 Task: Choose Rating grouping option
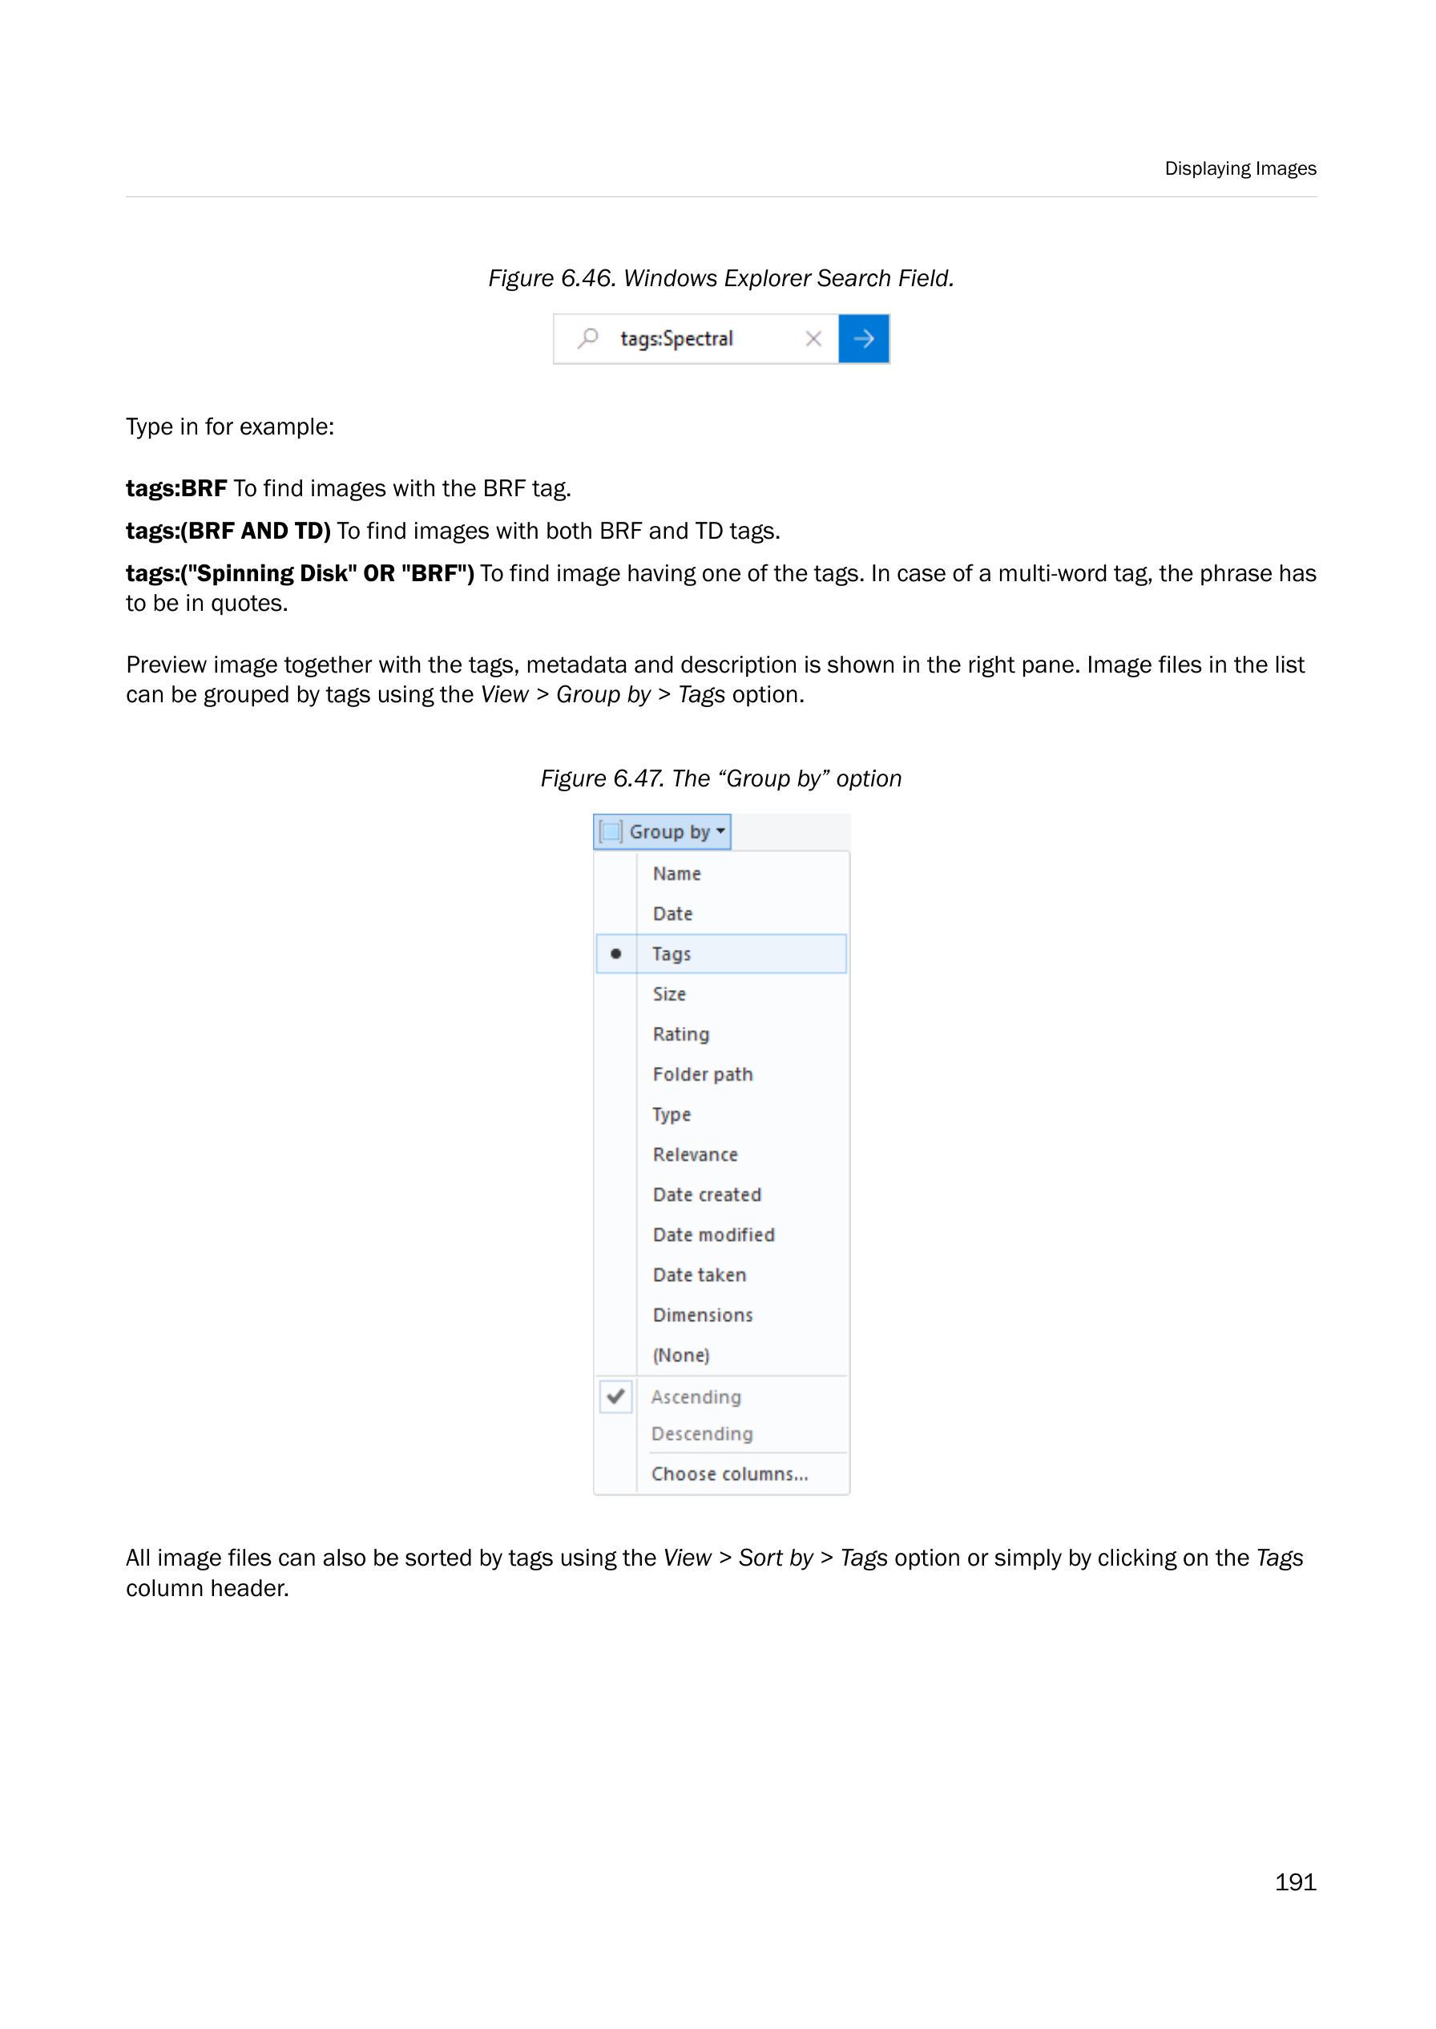(681, 1034)
